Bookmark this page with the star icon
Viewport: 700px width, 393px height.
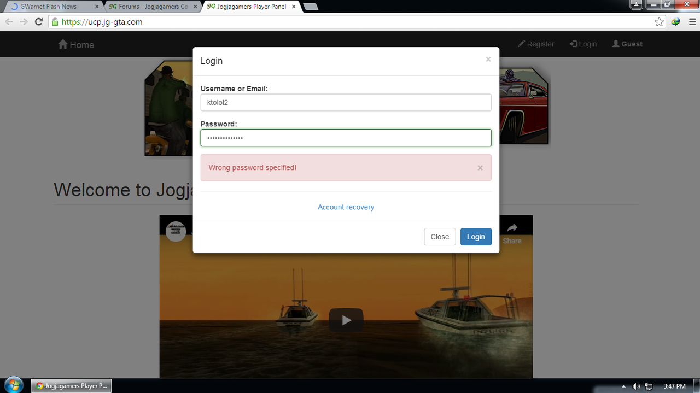click(659, 22)
